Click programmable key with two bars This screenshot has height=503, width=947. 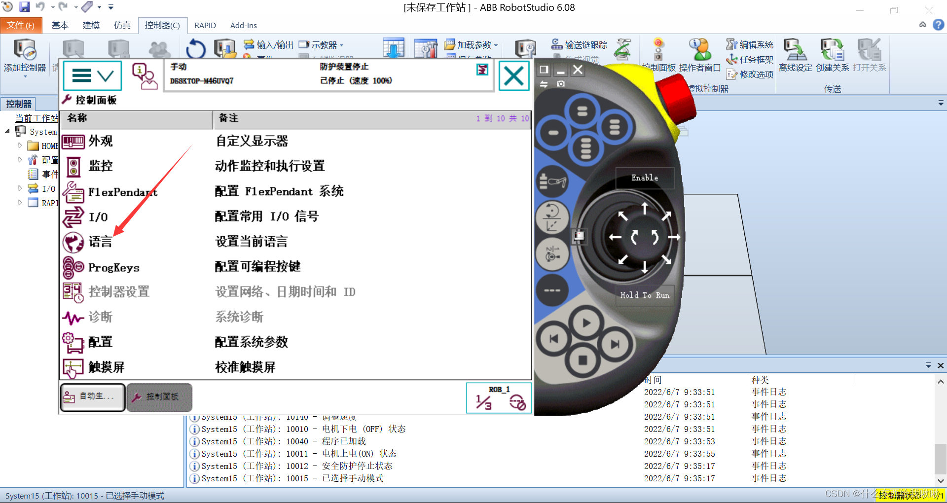point(582,111)
